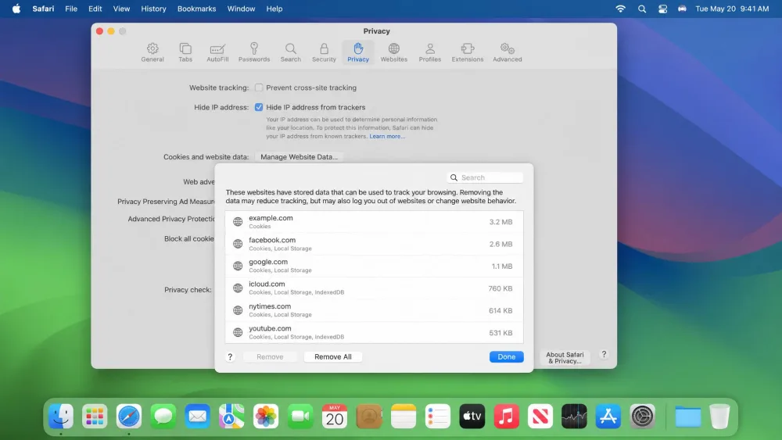Screen dimensions: 782x440
Task: Select the google.com entry
Action: coord(374,266)
